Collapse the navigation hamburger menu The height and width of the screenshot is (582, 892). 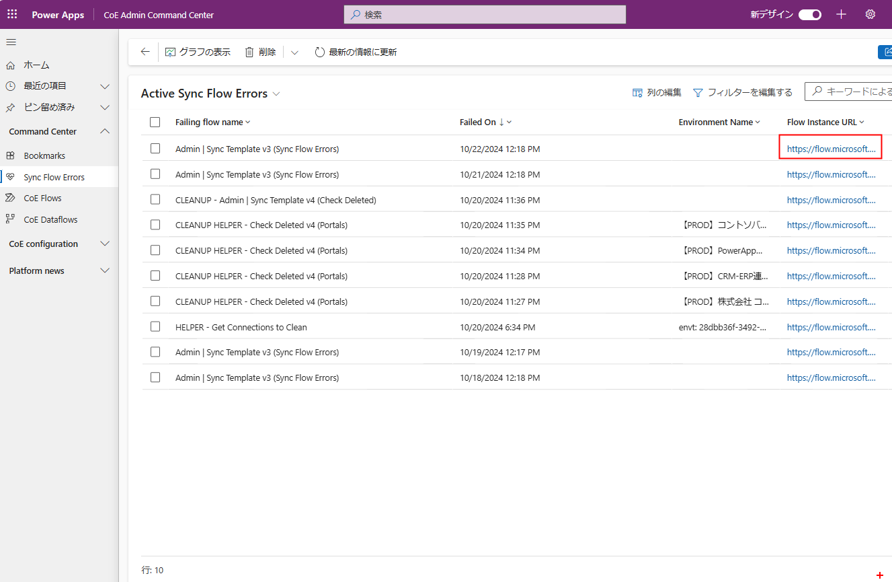[11, 42]
